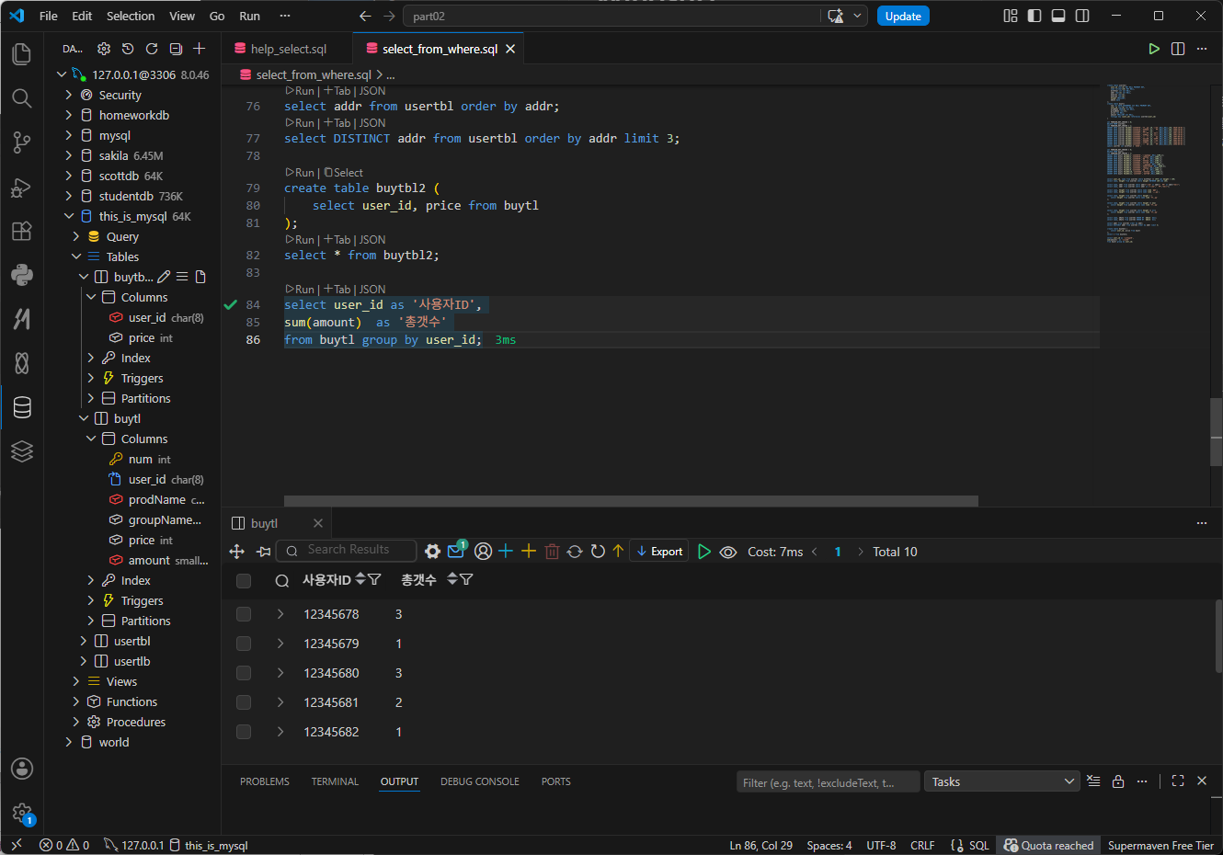Open the View menu
The image size is (1223, 855).
tap(182, 16)
